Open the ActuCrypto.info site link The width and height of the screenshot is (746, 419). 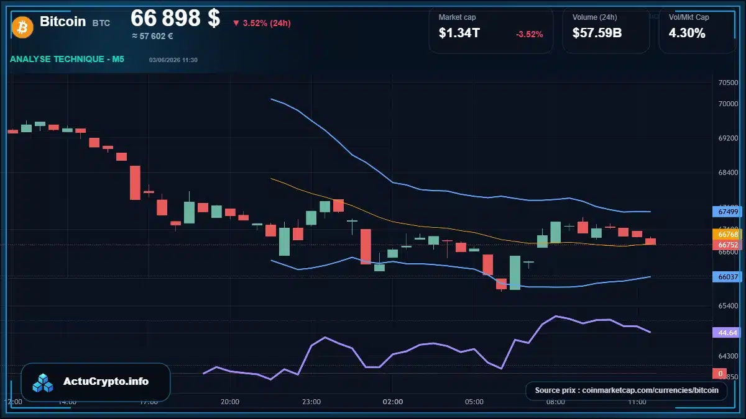[x=106, y=382]
